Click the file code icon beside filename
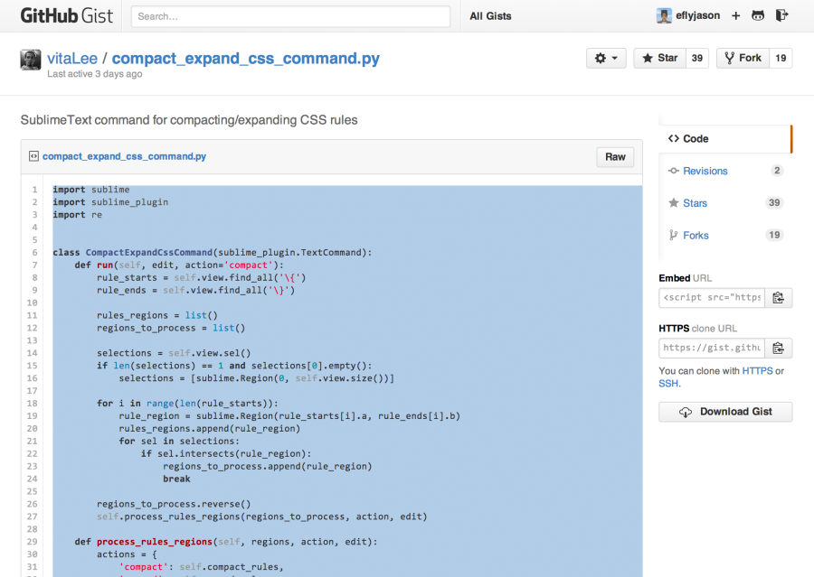This screenshot has width=814, height=577. tap(33, 156)
